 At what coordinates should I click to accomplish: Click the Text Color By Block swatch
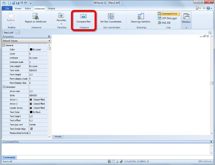click(31, 112)
